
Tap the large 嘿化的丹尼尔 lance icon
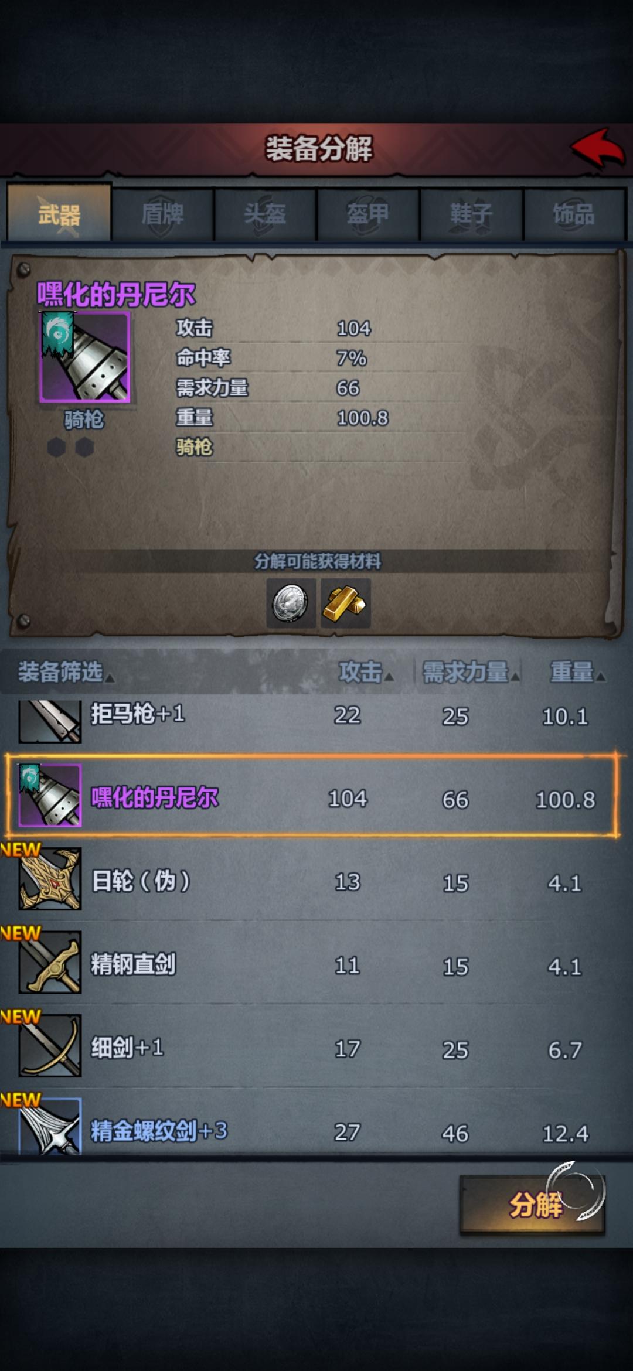click(85, 357)
